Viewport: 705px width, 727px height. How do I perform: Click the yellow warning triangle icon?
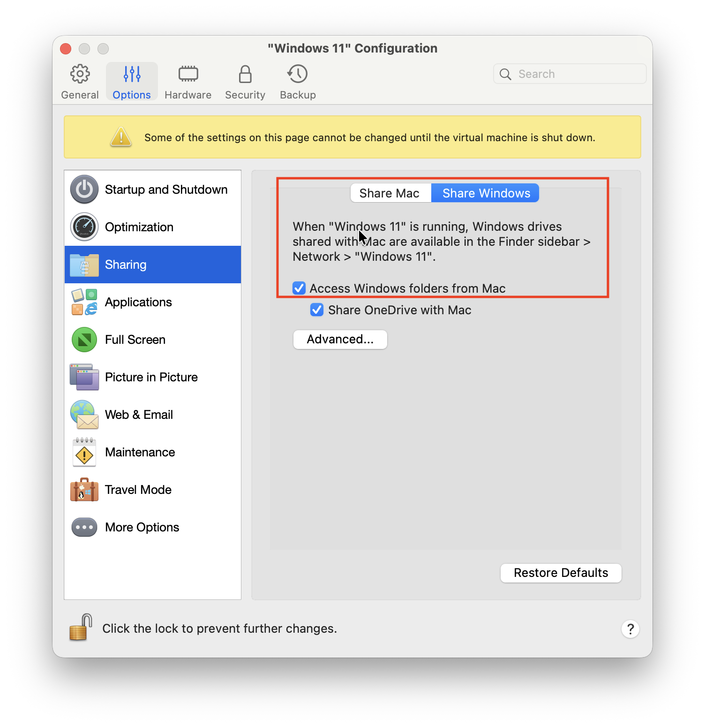click(121, 137)
